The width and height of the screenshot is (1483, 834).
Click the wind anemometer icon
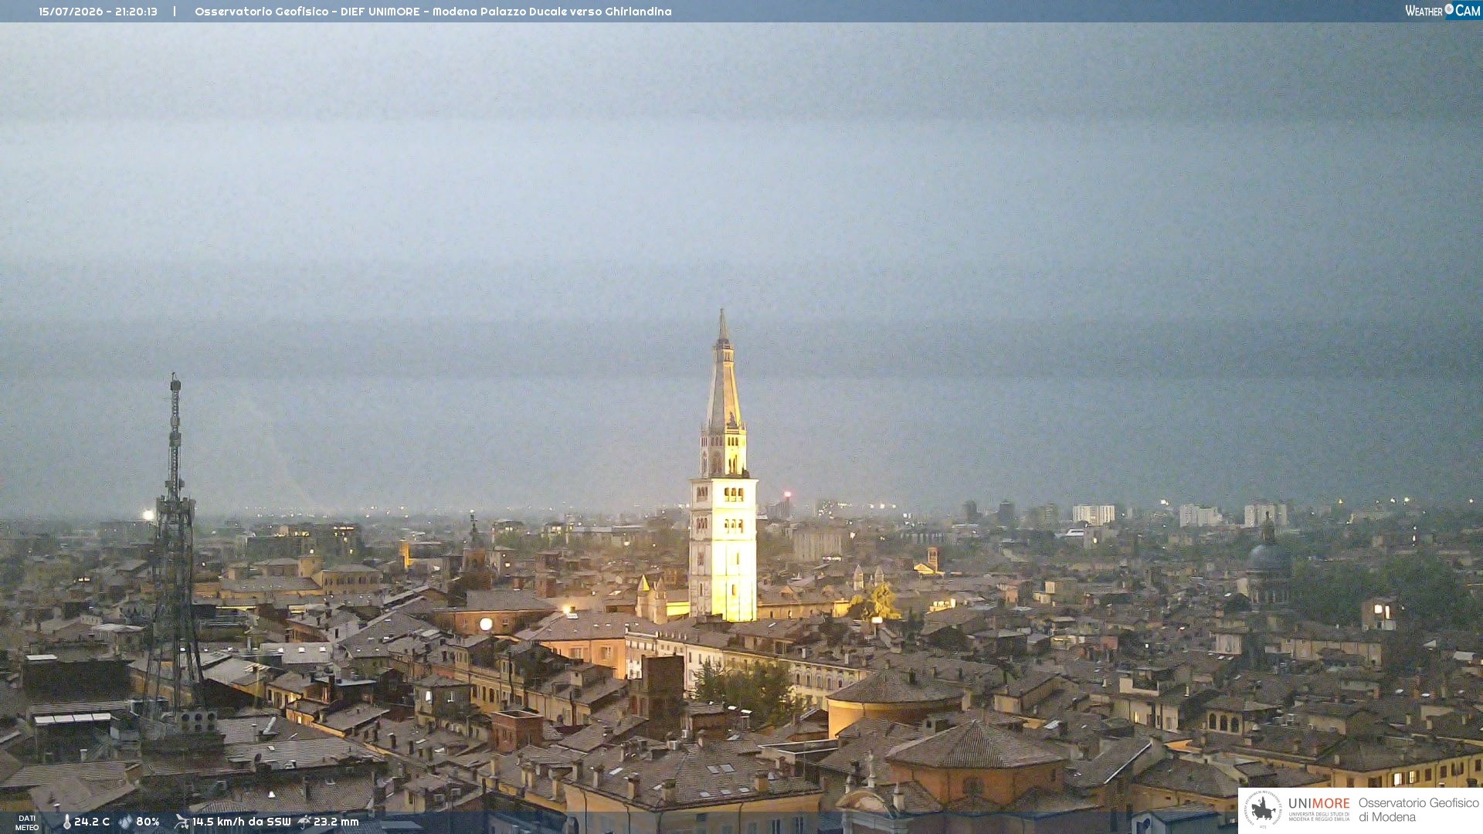click(x=182, y=822)
